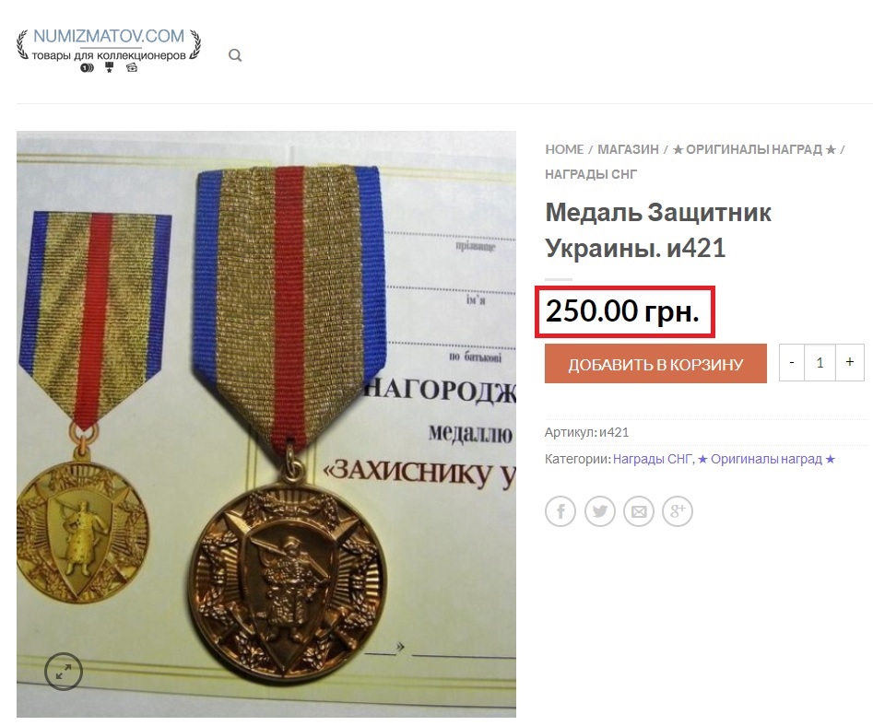The height and width of the screenshot is (726, 873).
Task: Open НАГРАДЫ СНГ breadcrumb link
Action: (591, 174)
